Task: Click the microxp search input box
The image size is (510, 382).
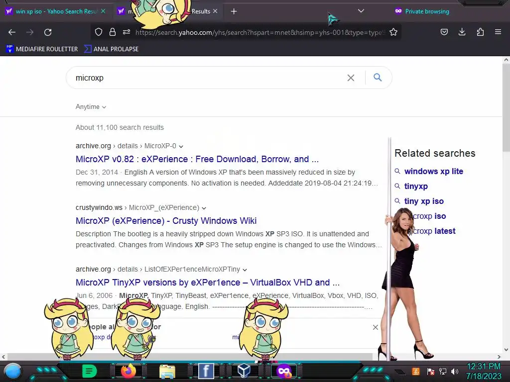Action: (208, 78)
